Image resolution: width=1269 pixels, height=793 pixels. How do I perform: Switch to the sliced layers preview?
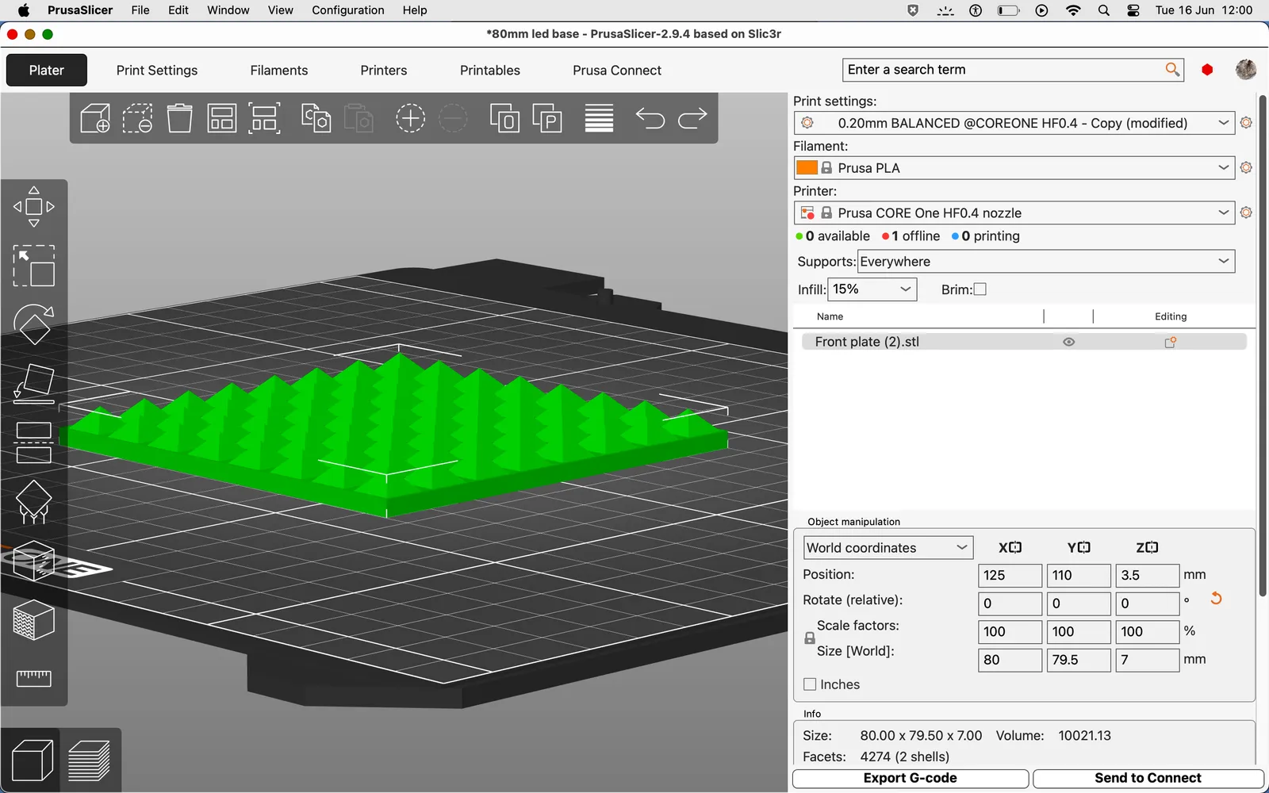90,760
